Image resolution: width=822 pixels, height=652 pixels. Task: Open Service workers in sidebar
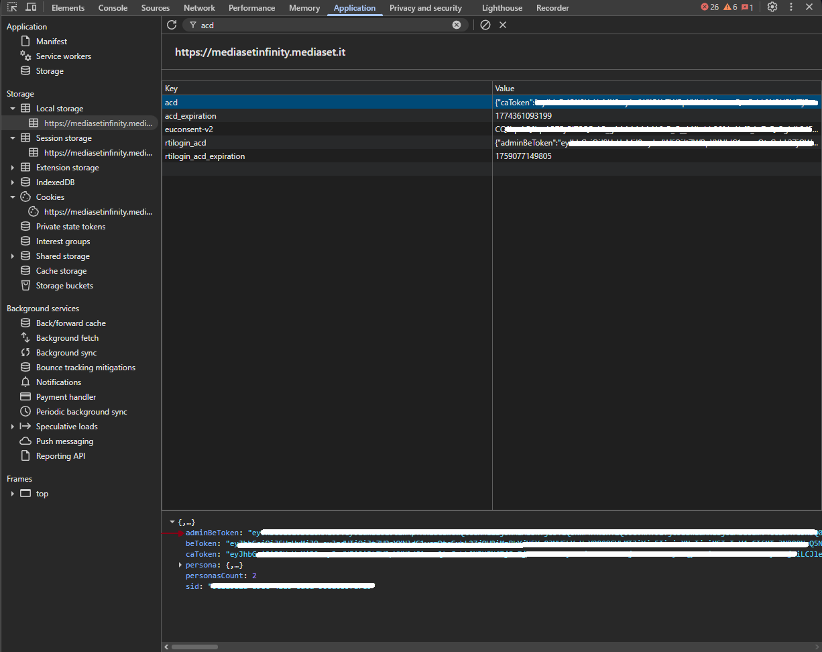point(64,56)
